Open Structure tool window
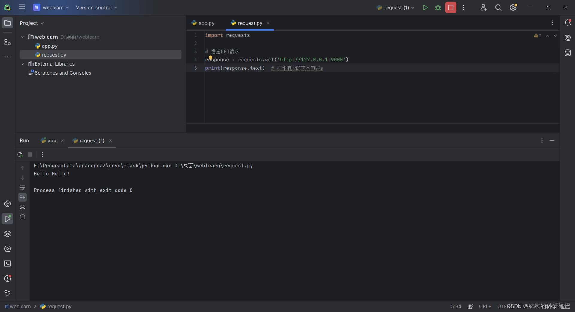Image resolution: width=575 pixels, height=312 pixels. [7, 42]
